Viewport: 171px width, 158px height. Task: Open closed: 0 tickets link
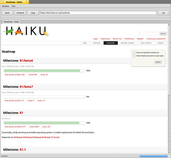coord(31,100)
